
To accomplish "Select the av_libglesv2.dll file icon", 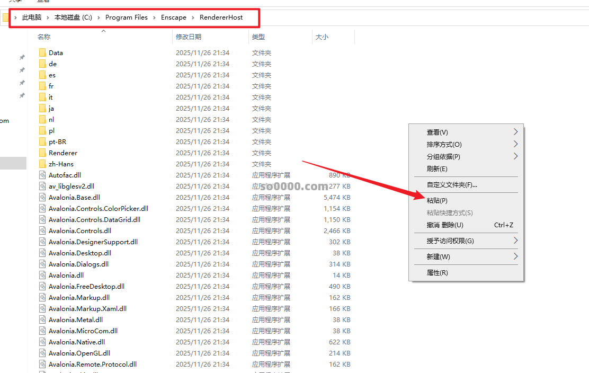I will coord(42,186).
